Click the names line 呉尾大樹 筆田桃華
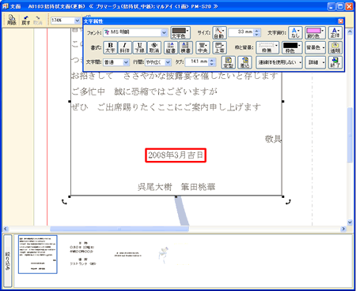The height and width of the screenshot is (291, 356). point(176,187)
